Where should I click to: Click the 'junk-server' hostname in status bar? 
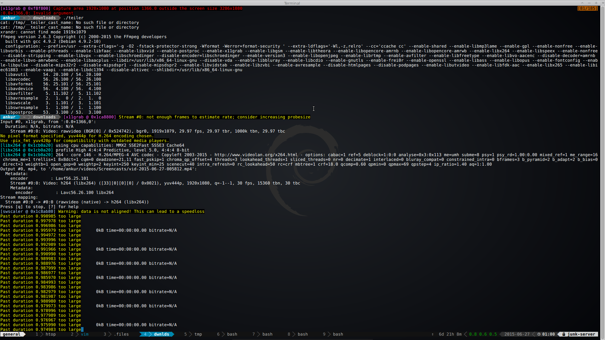tap(581, 334)
